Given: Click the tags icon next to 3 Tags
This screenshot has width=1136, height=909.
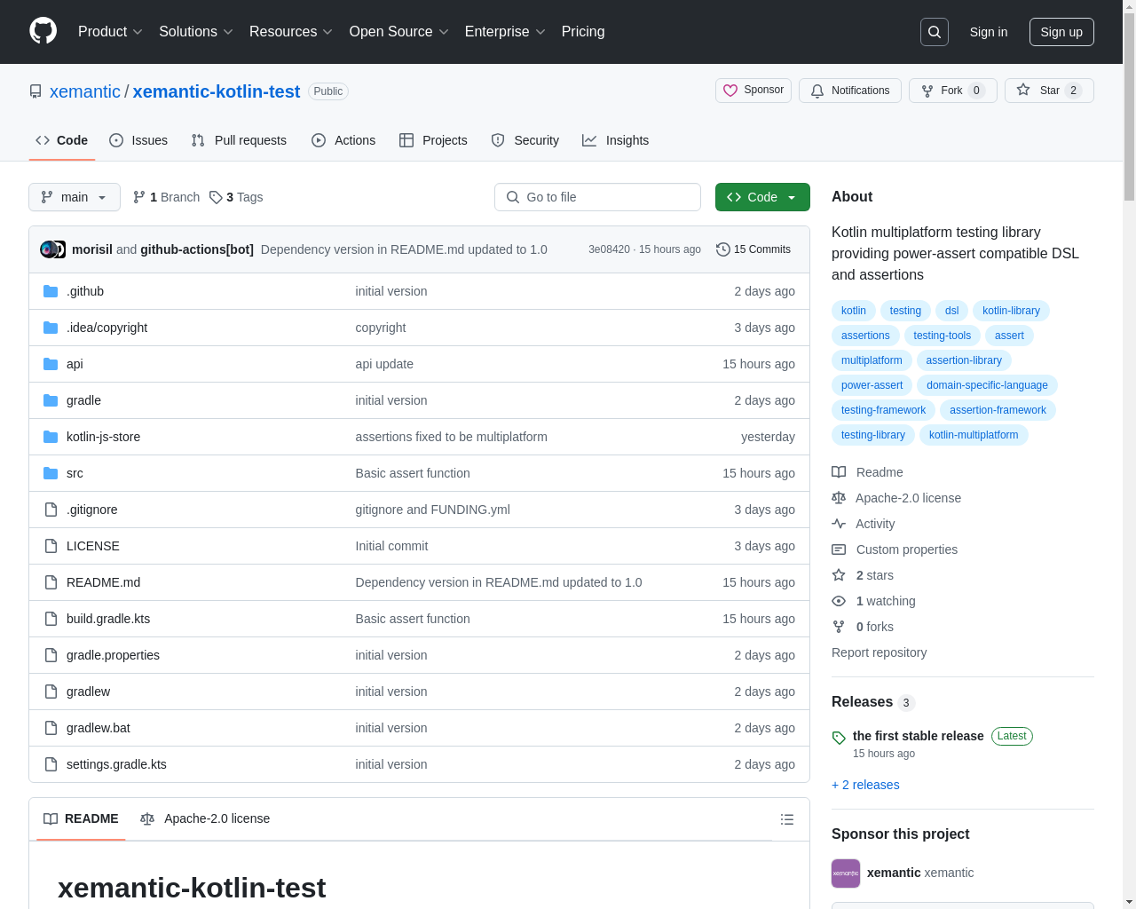Looking at the screenshot, I should coord(216,197).
